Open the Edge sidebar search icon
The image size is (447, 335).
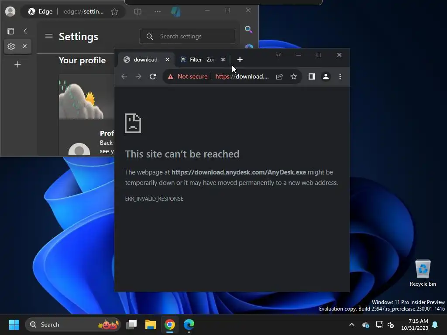click(x=248, y=29)
